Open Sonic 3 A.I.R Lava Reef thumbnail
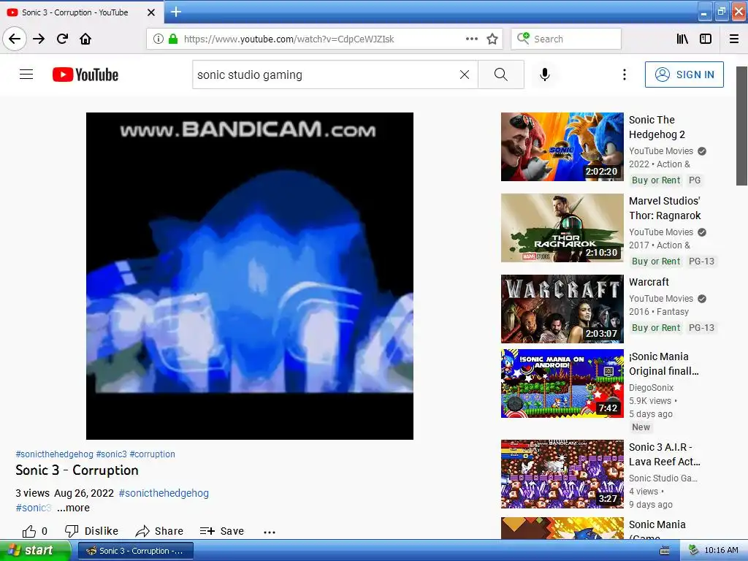 (562, 474)
